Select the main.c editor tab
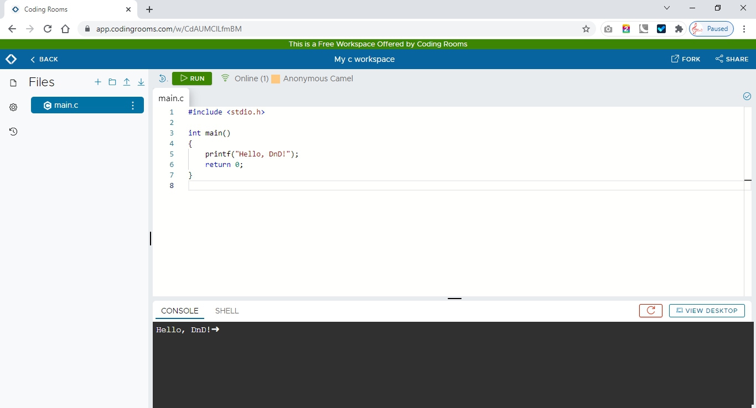756x408 pixels. point(171,98)
